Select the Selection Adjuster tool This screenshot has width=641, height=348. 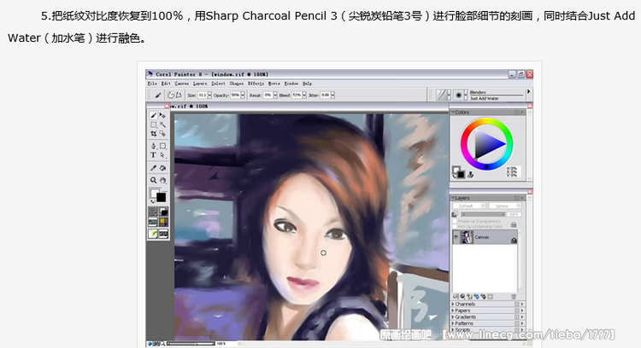tap(162, 133)
